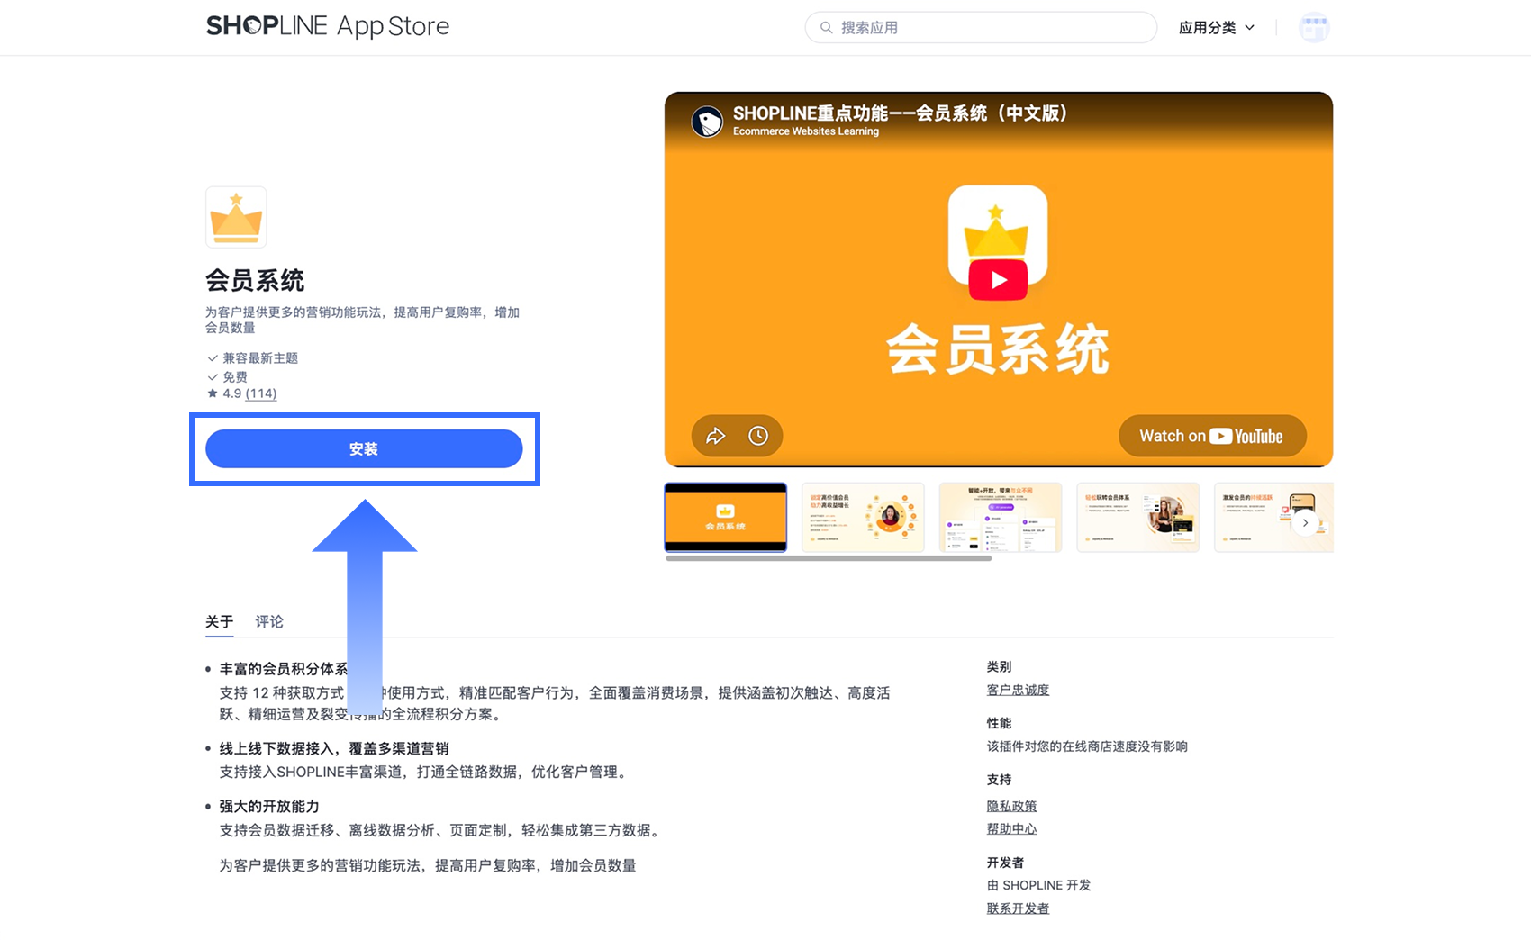Click the 免费 pricing text
The height and width of the screenshot is (940, 1531).
[235, 377]
